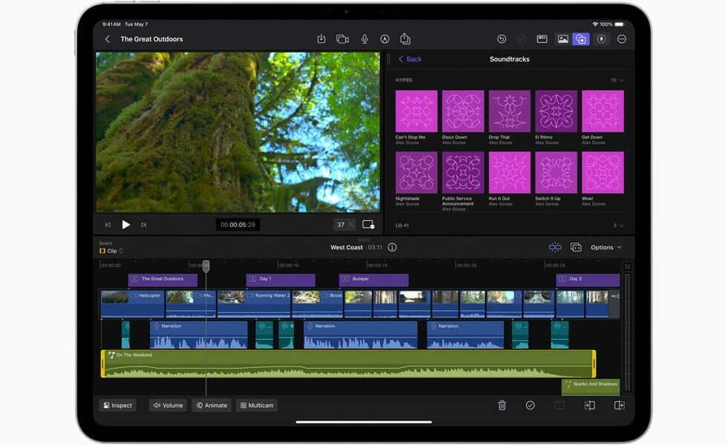This screenshot has width=727, height=445.
Task: Select the Day 1 title clip
Action: pos(281,280)
